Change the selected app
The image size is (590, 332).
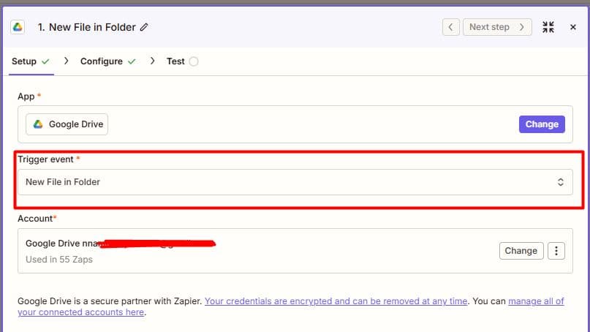point(542,124)
